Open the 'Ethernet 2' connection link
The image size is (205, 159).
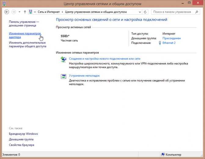(169, 43)
